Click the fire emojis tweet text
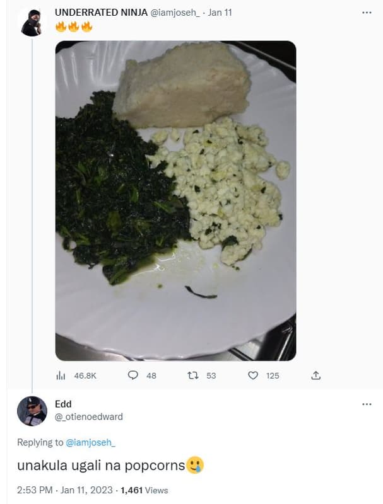This screenshot has height=504, width=383. (74, 27)
